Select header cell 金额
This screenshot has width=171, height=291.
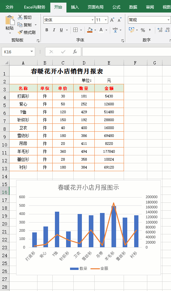tap(109, 88)
